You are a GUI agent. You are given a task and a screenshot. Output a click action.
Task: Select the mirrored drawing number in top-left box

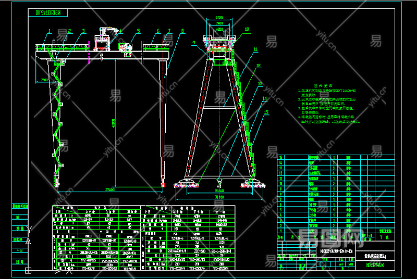48,12
